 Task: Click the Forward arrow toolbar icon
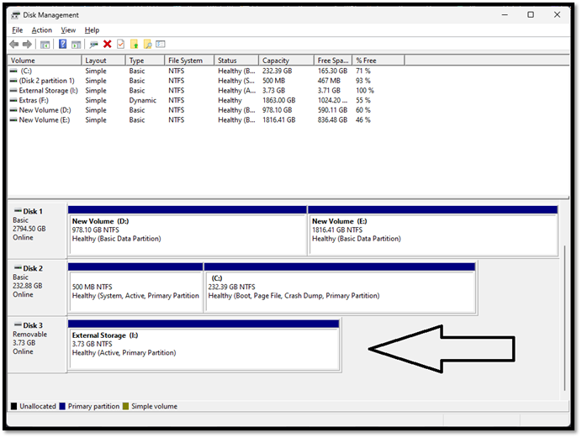[27, 44]
